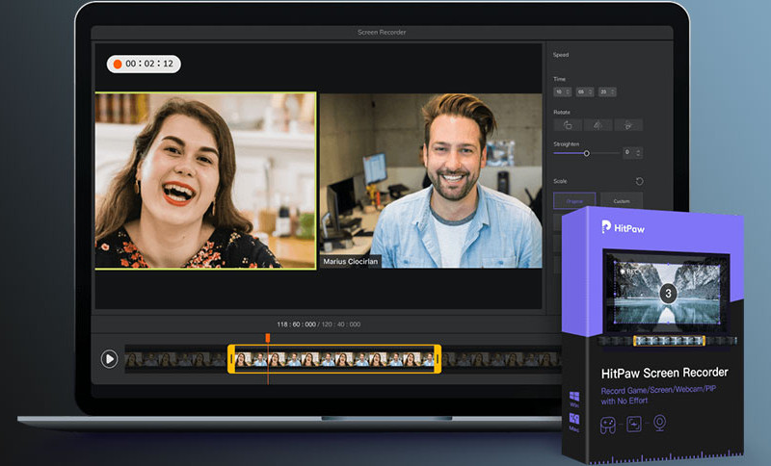The image size is (771, 466).
Task: Click the stepper arrows on the seconds field
Action: click(x=613, y=91)
